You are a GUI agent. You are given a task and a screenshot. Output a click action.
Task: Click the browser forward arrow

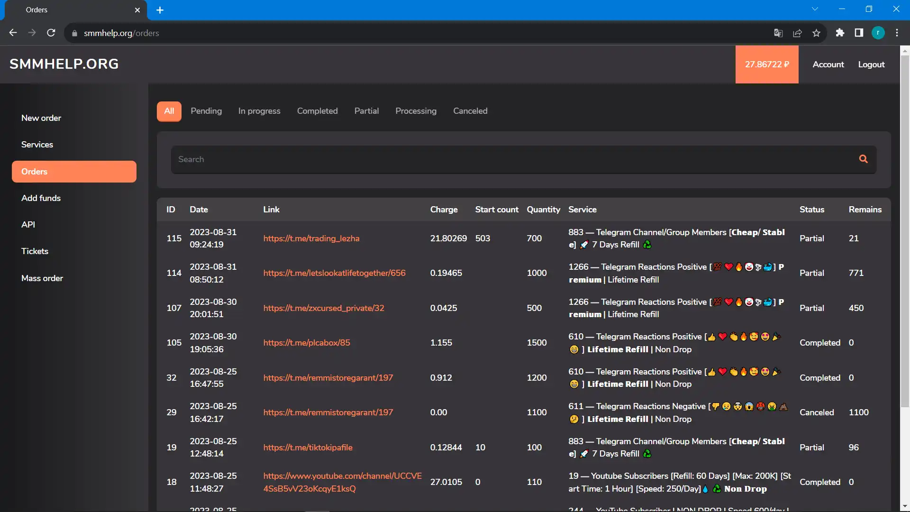(32, 33)
